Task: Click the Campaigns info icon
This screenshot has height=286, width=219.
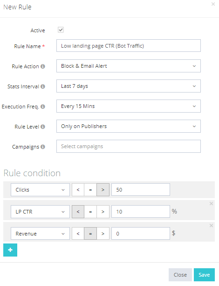Action: 43,147
